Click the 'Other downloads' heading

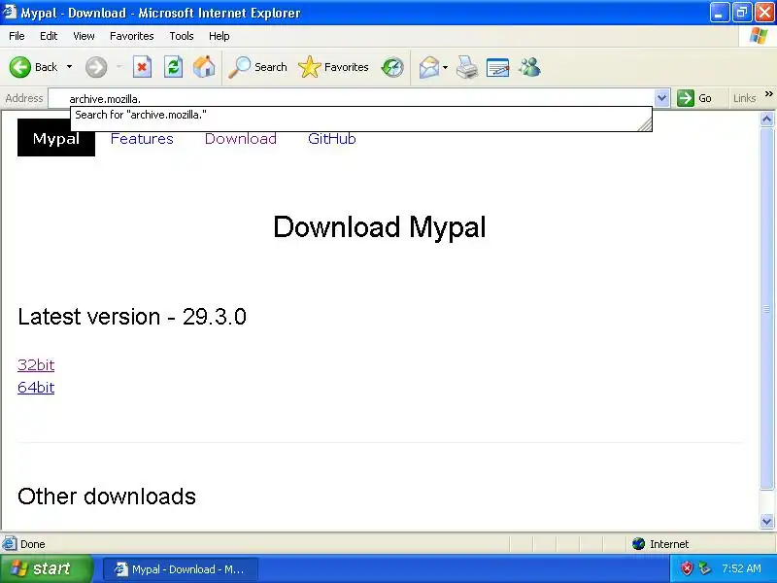tap(107, 497)
